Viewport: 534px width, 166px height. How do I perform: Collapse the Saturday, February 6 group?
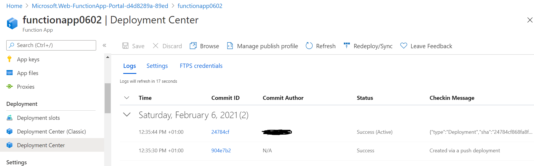point(127,115)
